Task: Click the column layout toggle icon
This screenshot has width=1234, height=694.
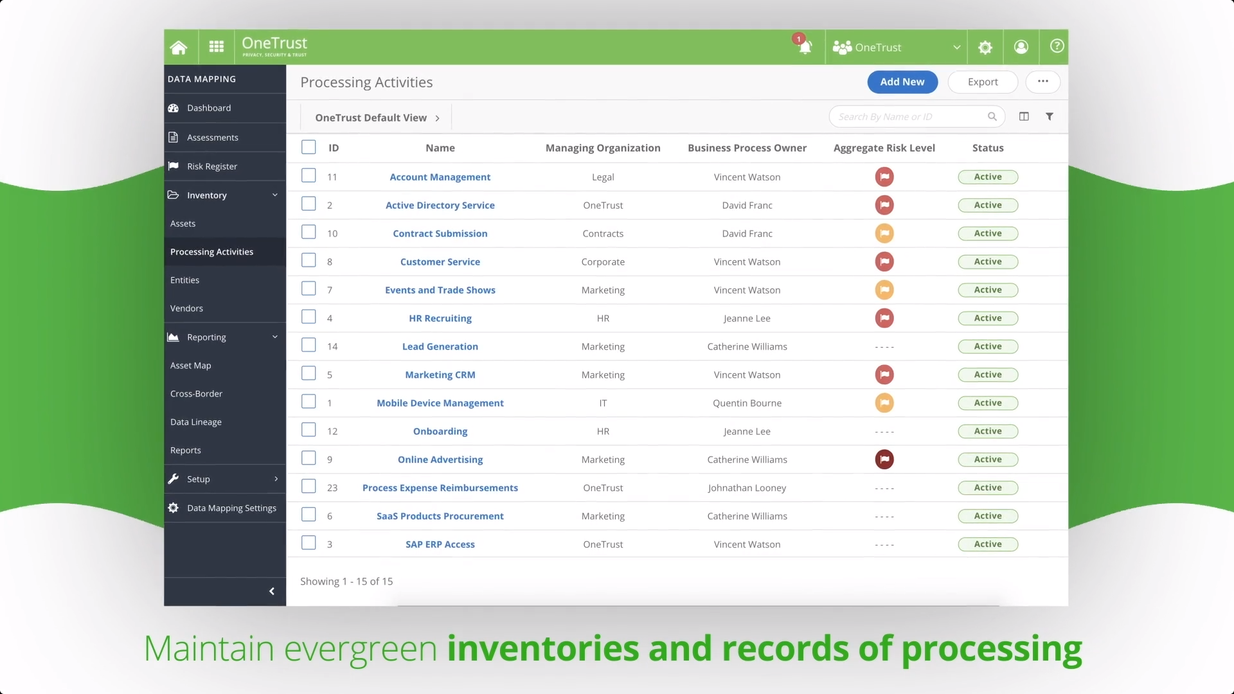Action: pos(1024,116)
